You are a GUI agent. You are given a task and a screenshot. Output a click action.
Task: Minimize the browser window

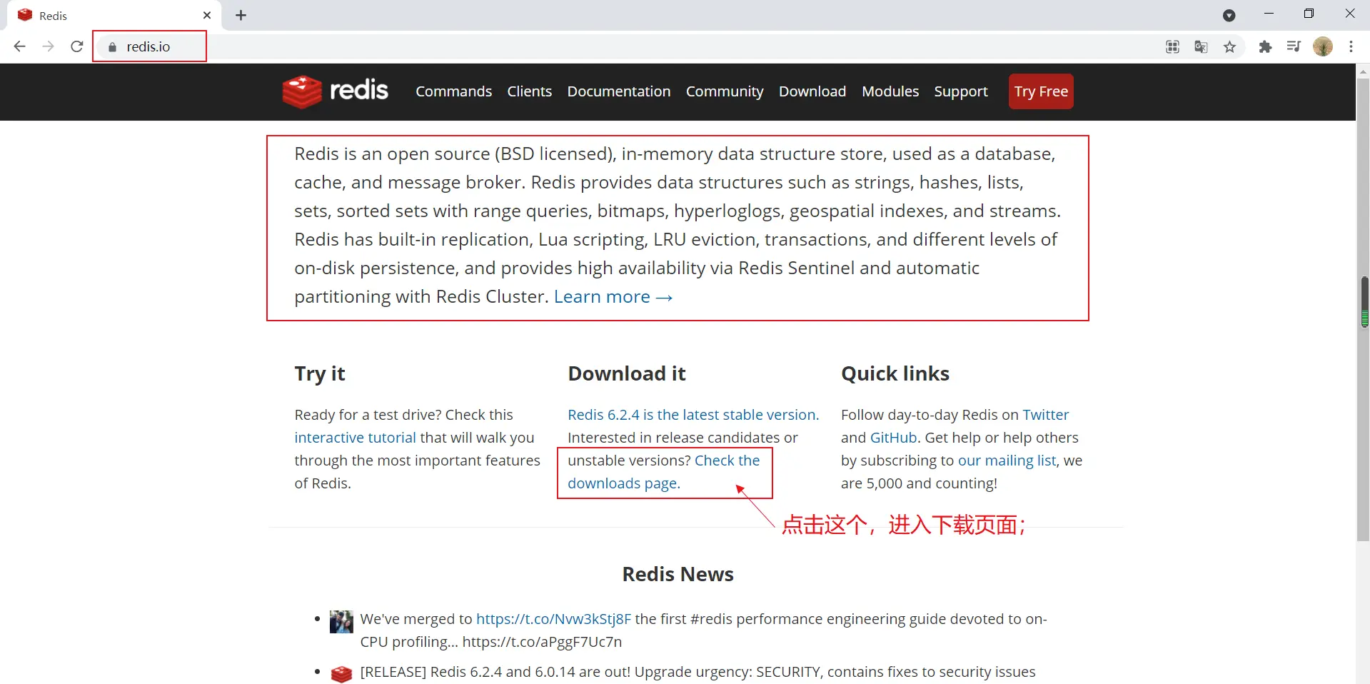click(x=1269, y=14)
